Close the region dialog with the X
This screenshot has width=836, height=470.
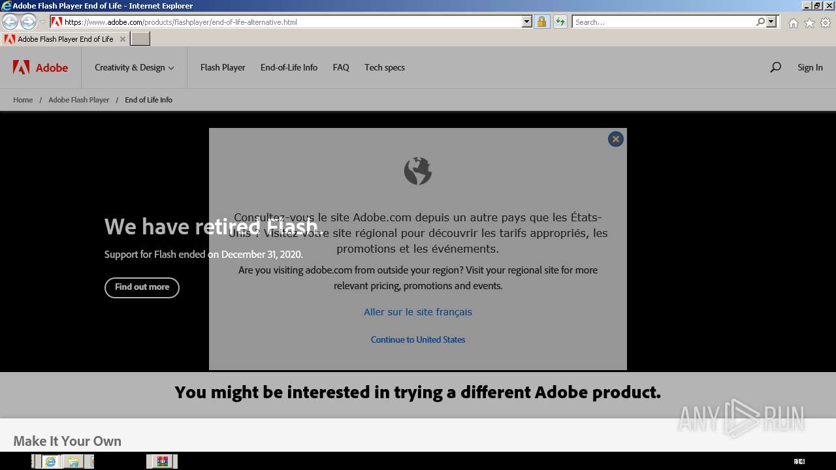(616, 139)
